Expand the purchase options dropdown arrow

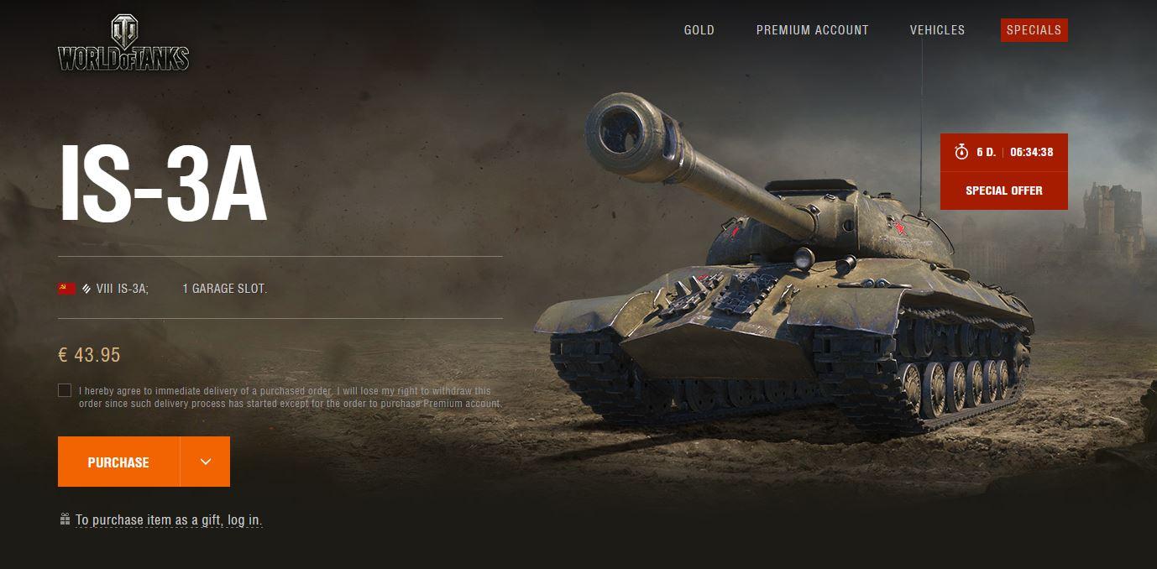[x=206, y=462]
